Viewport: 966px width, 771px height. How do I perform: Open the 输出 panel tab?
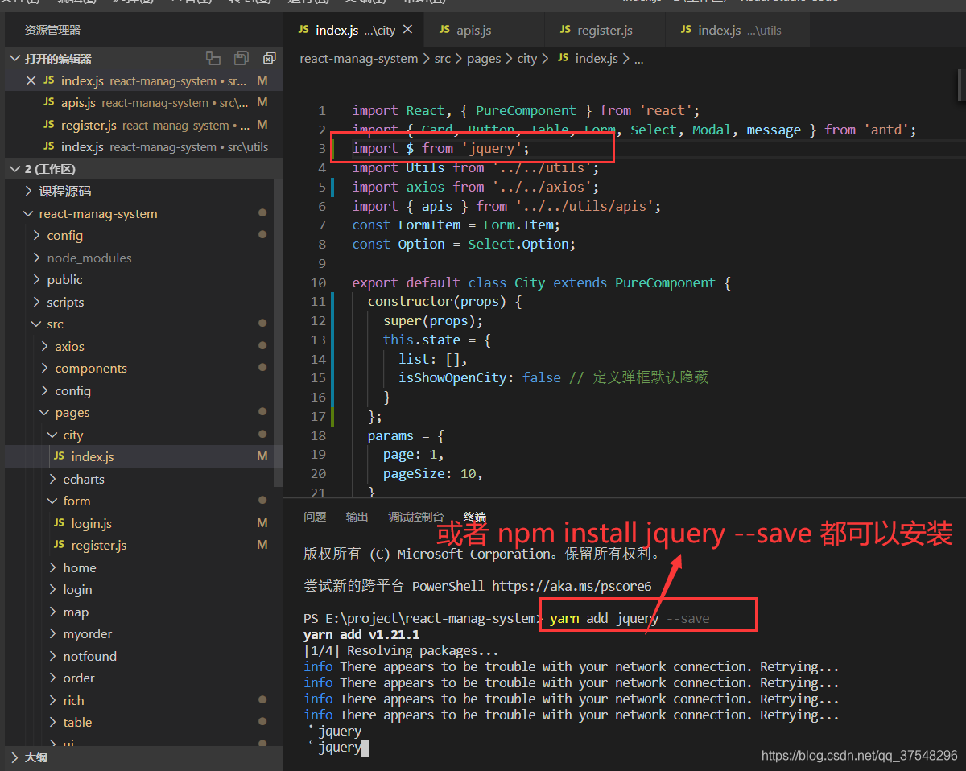click(x=357, y=517)
